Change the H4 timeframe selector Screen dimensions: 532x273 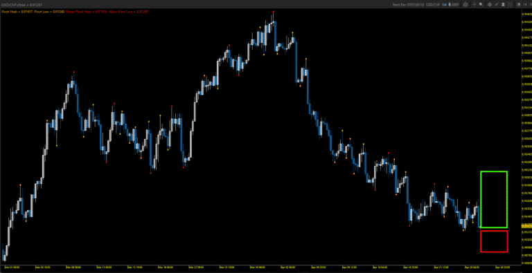coord(445,4)
